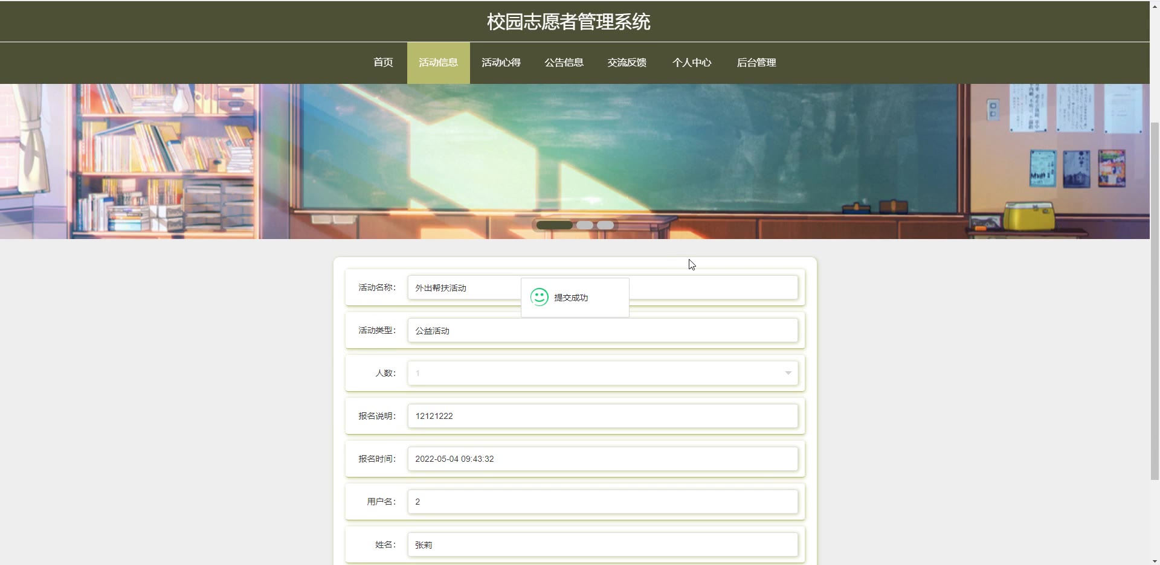Open the 首页 navigation tab

[x=383, y=63]
